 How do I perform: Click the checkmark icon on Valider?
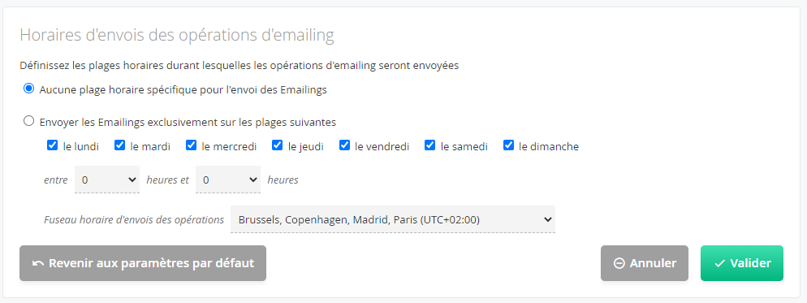[x=719, y=263]
